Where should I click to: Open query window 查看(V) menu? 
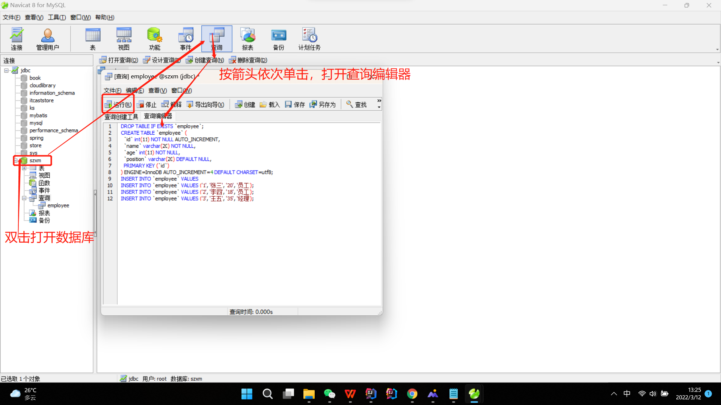point(158,90)
